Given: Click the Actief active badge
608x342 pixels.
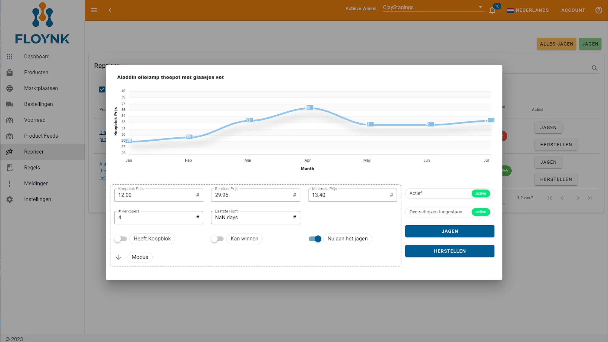Looking at the screenshot, I should 481,194.
